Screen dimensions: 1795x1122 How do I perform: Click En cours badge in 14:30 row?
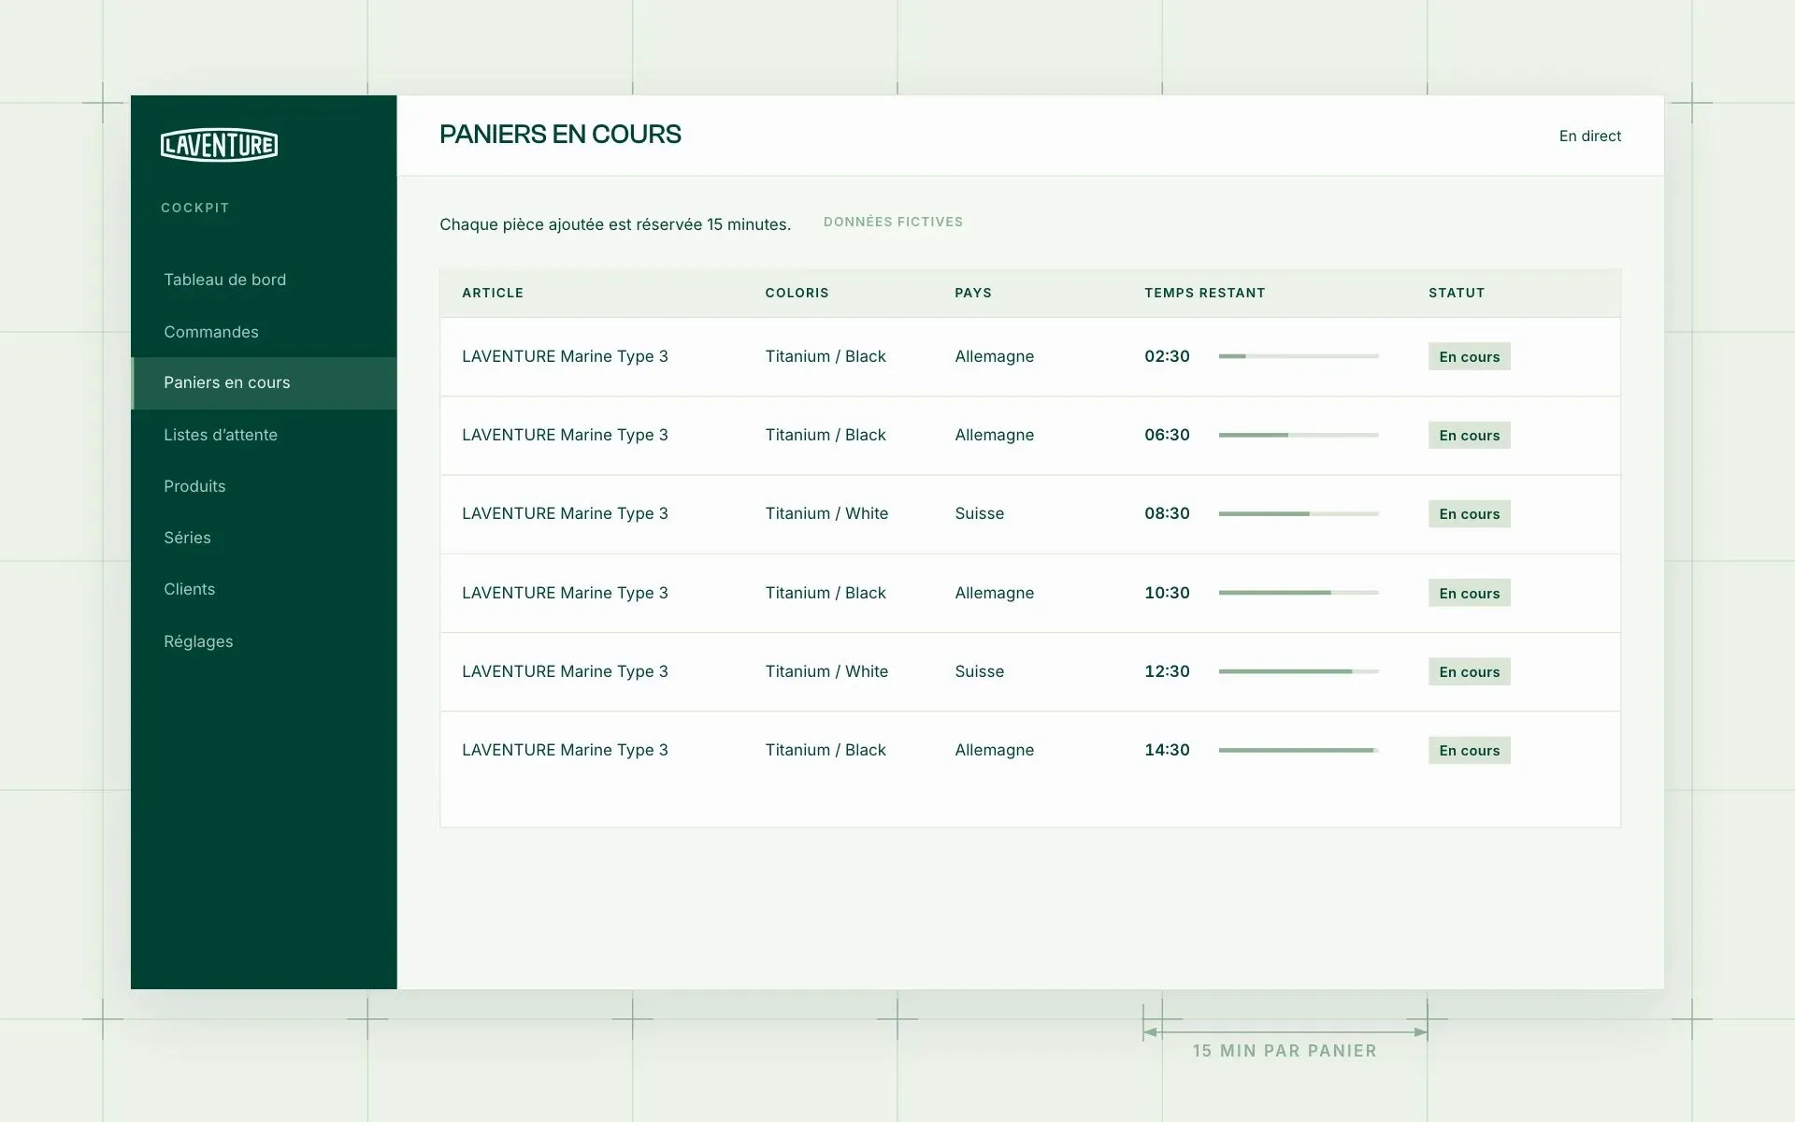[x=1470, y=750]
